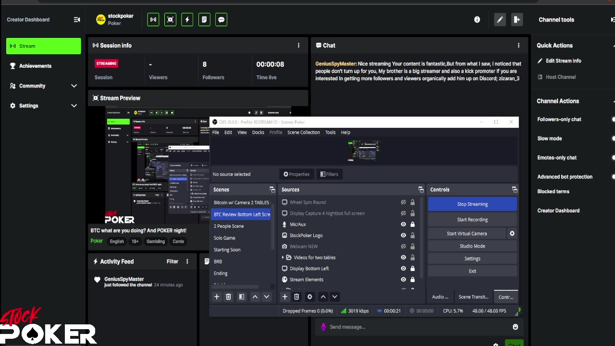Open the Tools menu in OBS
The height and width of the screenshot is (346, 615).
tap(330, 132)
